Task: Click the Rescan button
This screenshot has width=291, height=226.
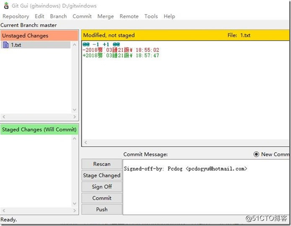Action: (x=102, y=164)
